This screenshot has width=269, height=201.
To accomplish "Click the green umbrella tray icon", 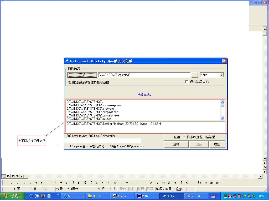I will [244, 196].
